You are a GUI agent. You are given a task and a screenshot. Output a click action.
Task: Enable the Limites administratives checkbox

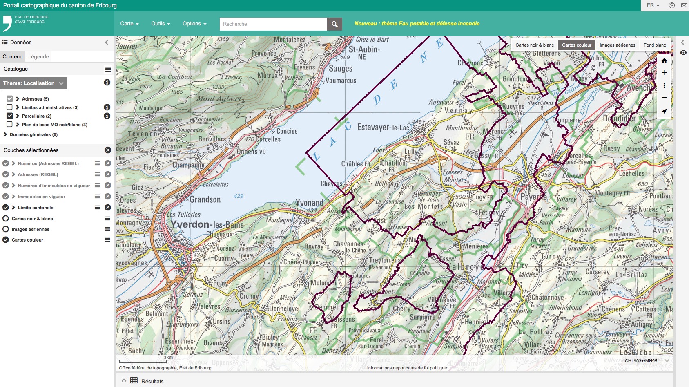[x=9, y=107]
